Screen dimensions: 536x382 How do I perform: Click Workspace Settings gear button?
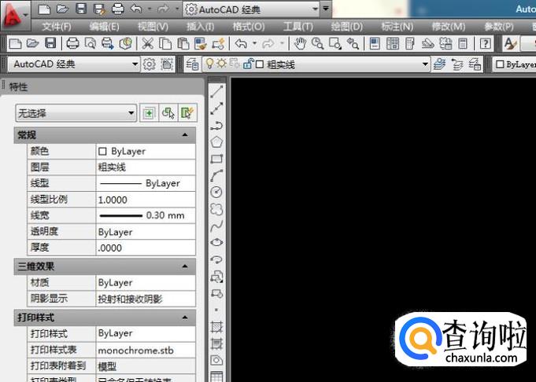pos(149,64)
